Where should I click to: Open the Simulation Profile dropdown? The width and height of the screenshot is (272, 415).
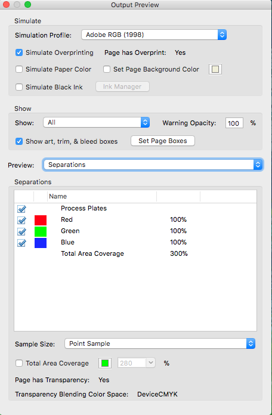tap(154, 35)
